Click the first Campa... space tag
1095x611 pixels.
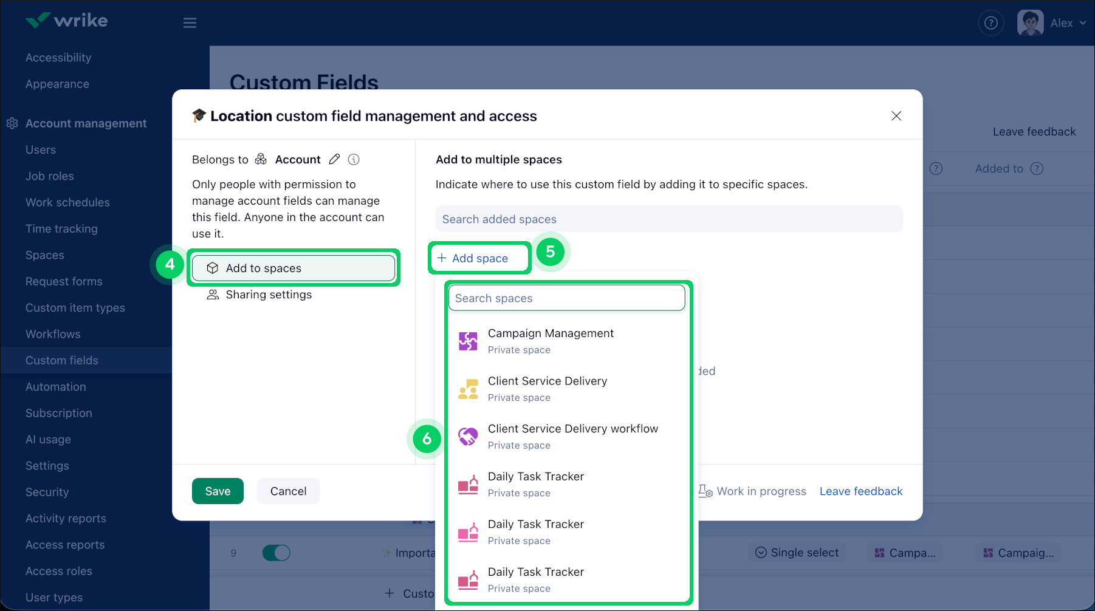point(905,553)
